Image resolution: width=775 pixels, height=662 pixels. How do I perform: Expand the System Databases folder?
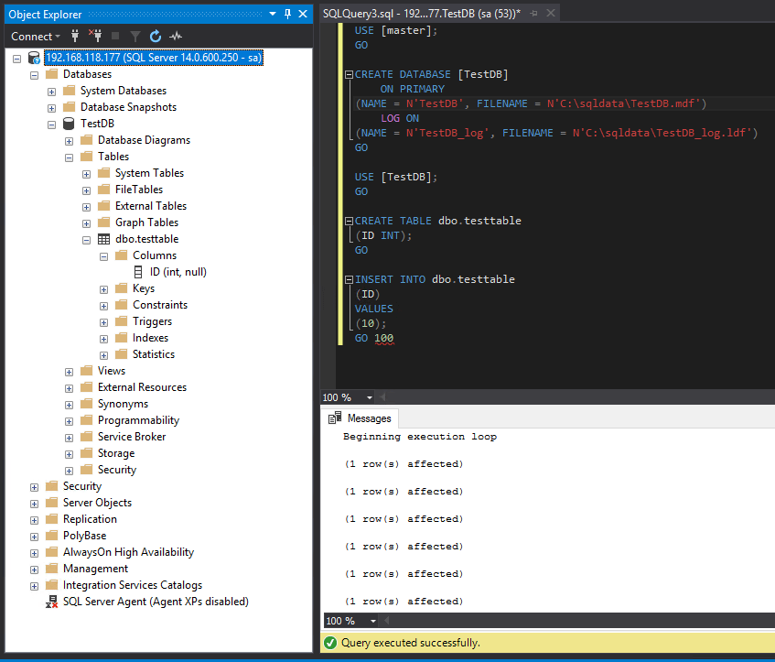52,91
